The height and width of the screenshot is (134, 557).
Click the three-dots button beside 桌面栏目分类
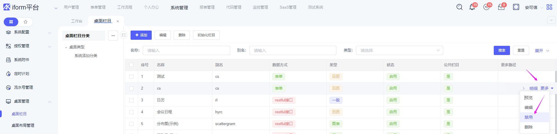point(113,36)
